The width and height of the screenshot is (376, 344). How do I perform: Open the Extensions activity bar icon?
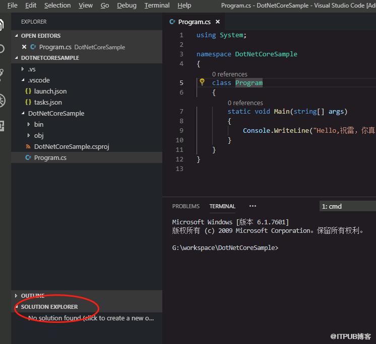point(2,126)
